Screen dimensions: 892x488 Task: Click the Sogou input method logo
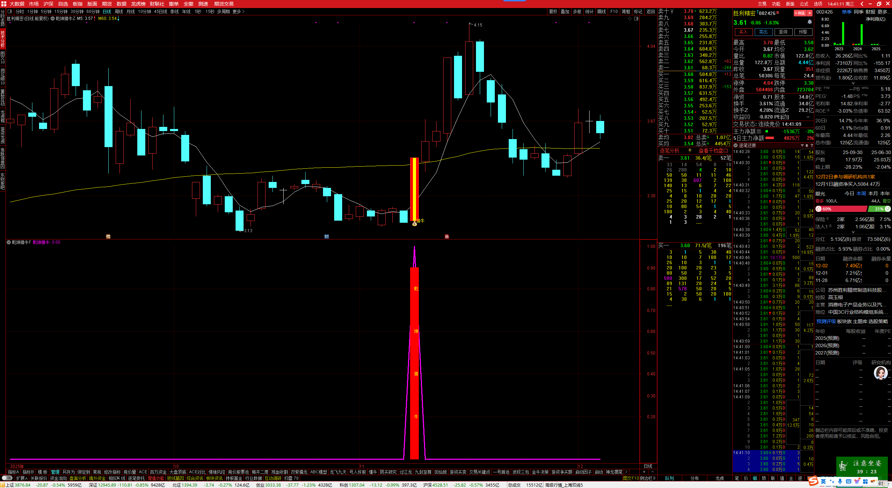(813, 481)
